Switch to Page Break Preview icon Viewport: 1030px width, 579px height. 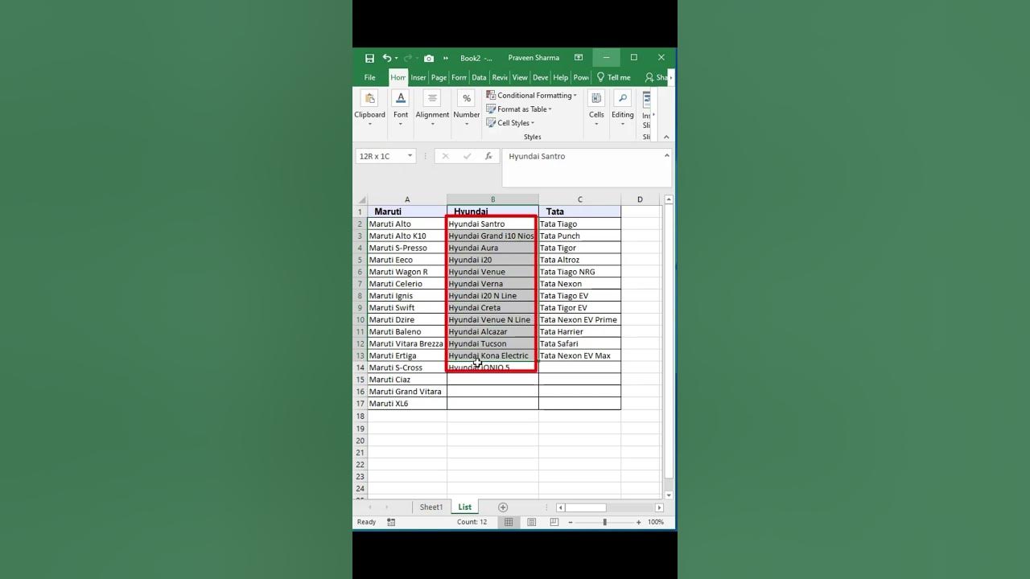click(554, 522)
